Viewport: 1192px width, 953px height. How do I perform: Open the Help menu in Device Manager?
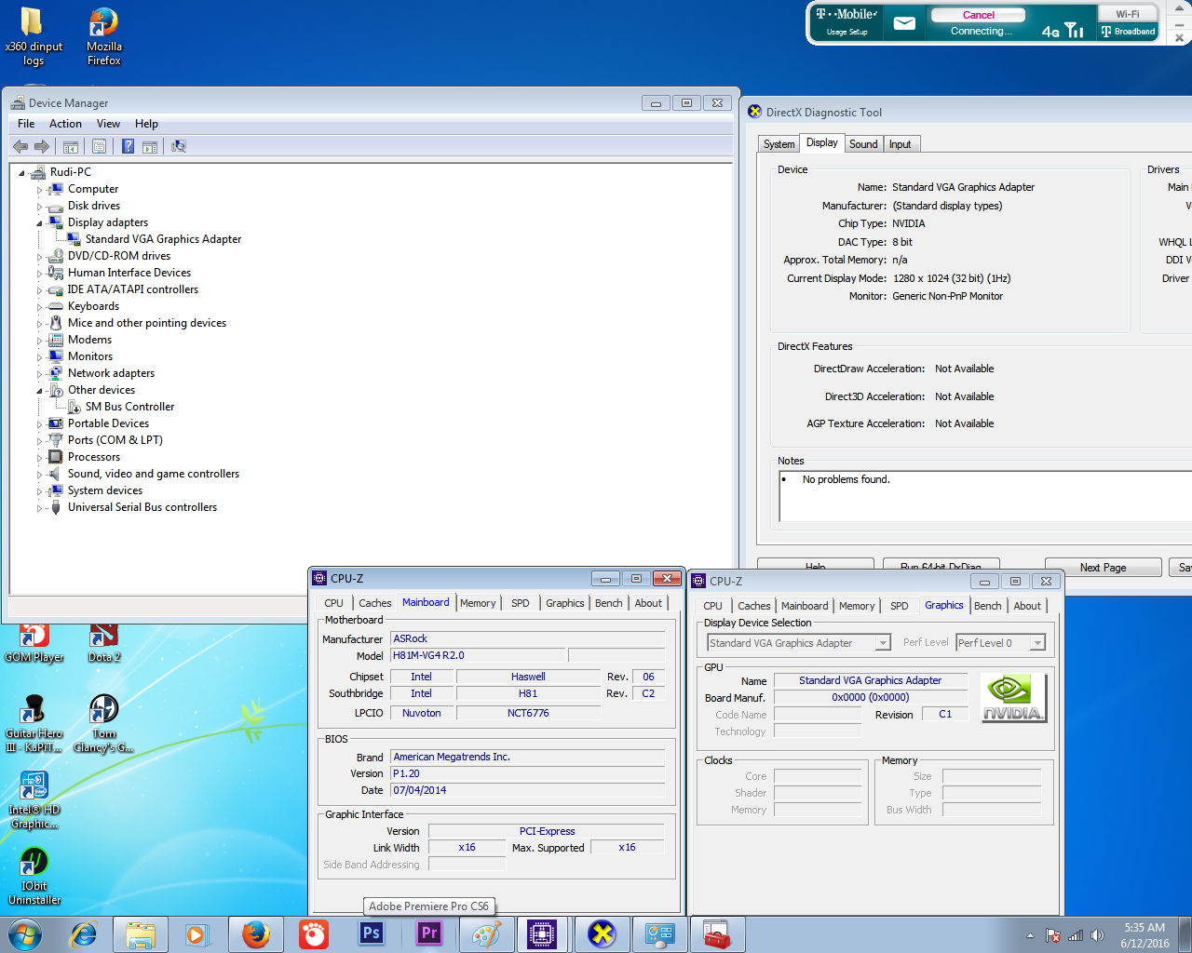point(146,124)
